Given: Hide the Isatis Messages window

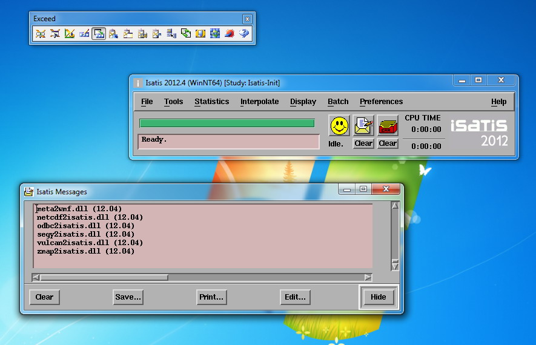Looking at the screenshot, I should pyautogui.click(x=379, y=297).
